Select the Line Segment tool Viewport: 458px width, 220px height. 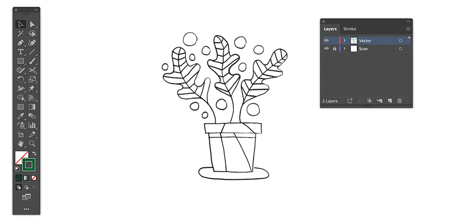[32, 52]
